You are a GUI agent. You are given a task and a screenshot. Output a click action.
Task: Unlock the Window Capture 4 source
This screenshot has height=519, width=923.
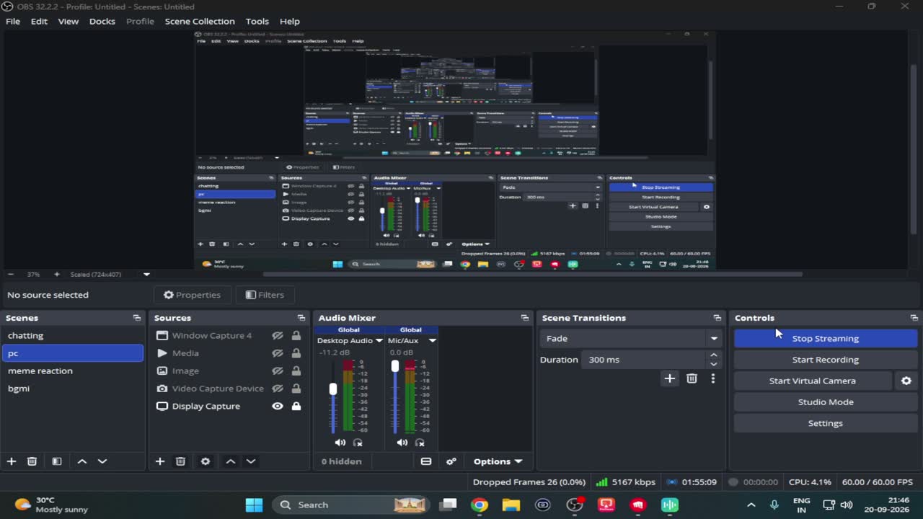point(296,336)
